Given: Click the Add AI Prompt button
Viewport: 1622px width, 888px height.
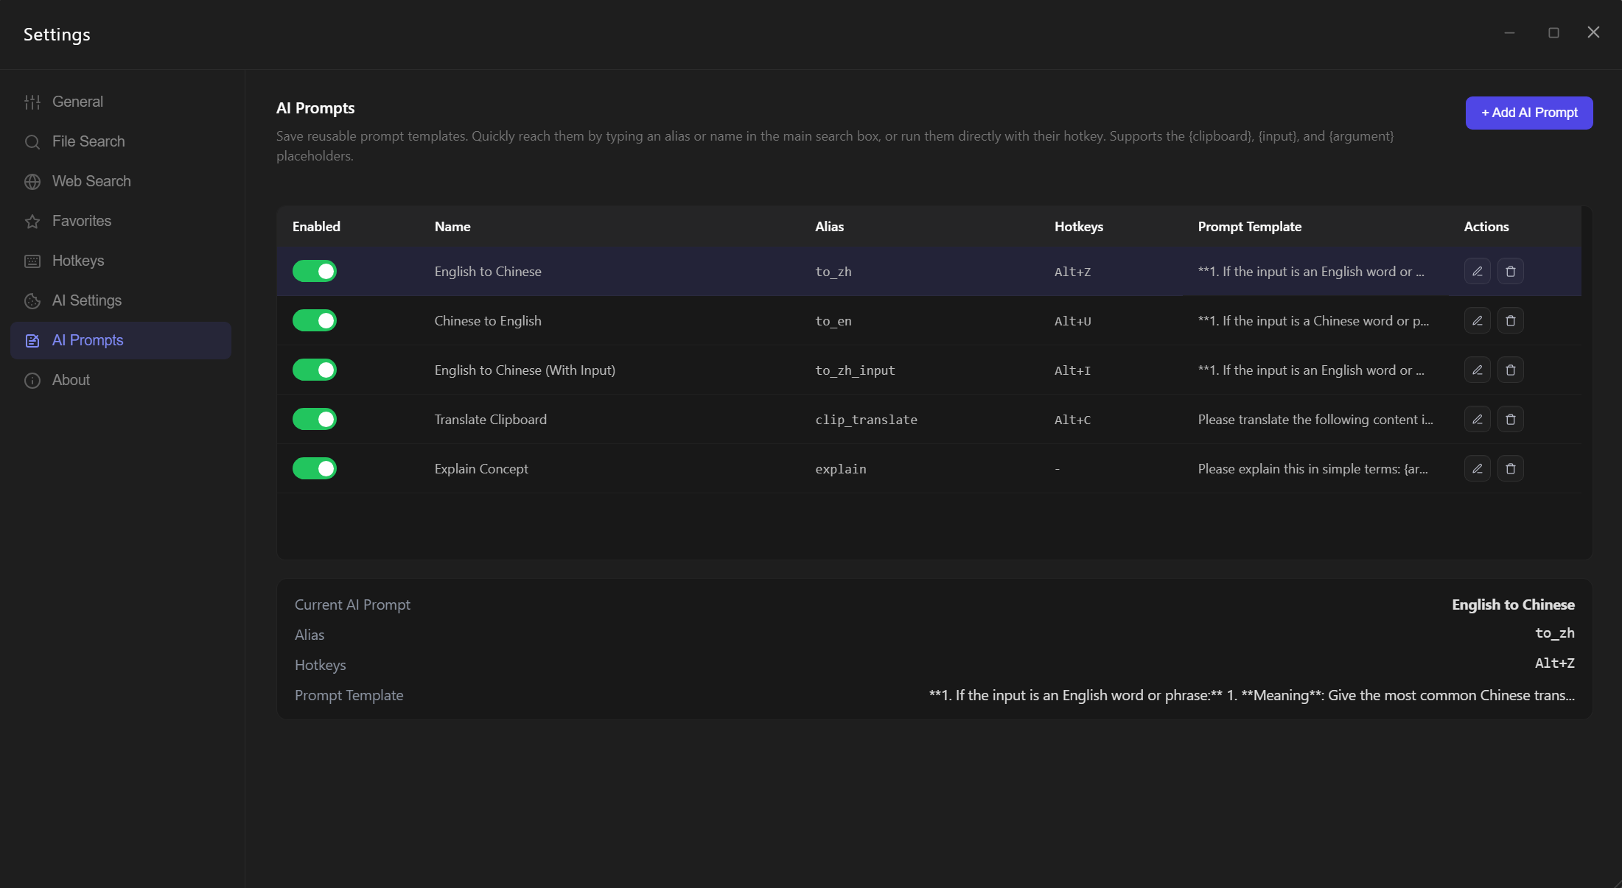Looking at the screenshot, I should coord(1529,113).
